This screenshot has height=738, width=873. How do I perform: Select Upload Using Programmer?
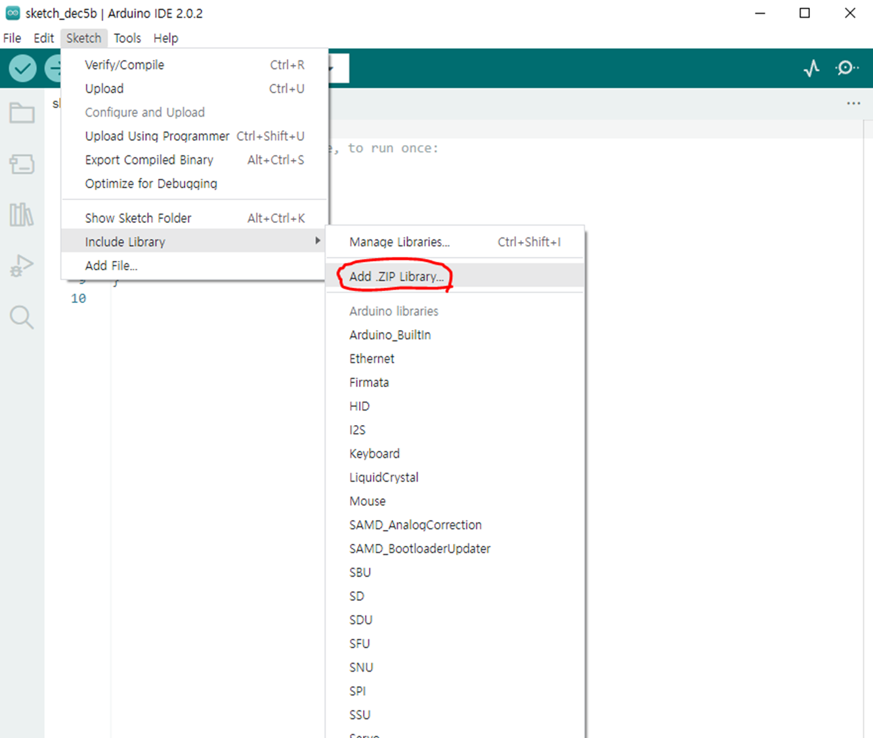click(194, 136)
